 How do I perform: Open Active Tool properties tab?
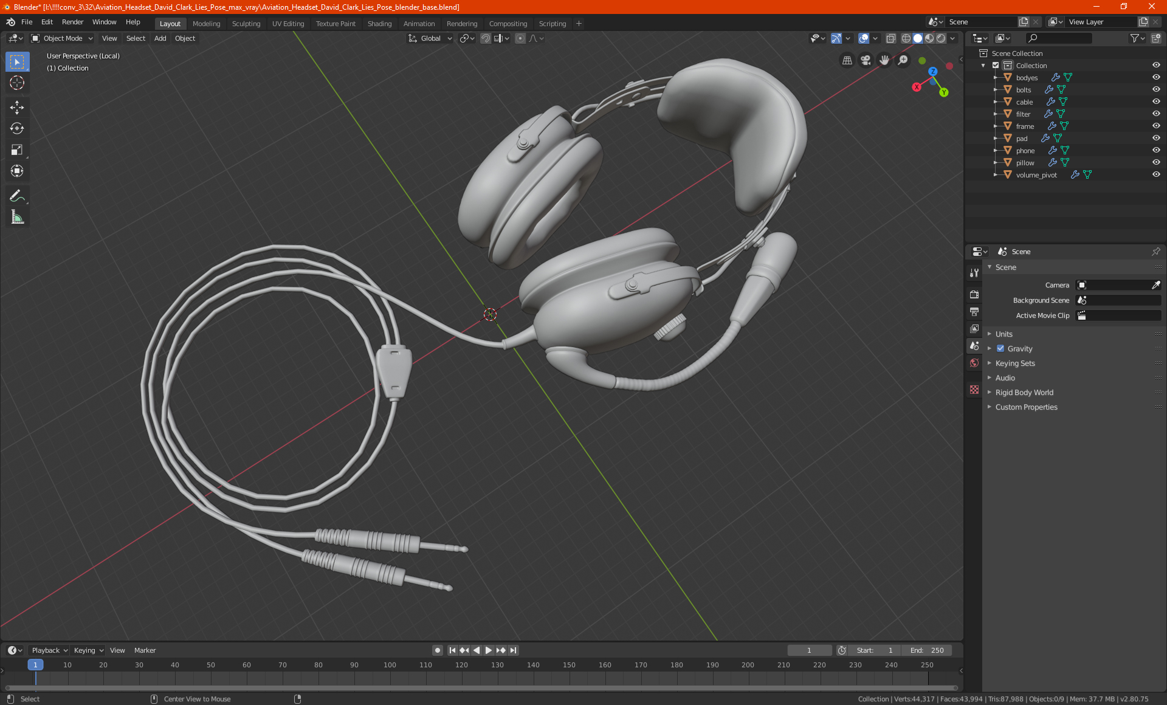[x=974, y=273]
